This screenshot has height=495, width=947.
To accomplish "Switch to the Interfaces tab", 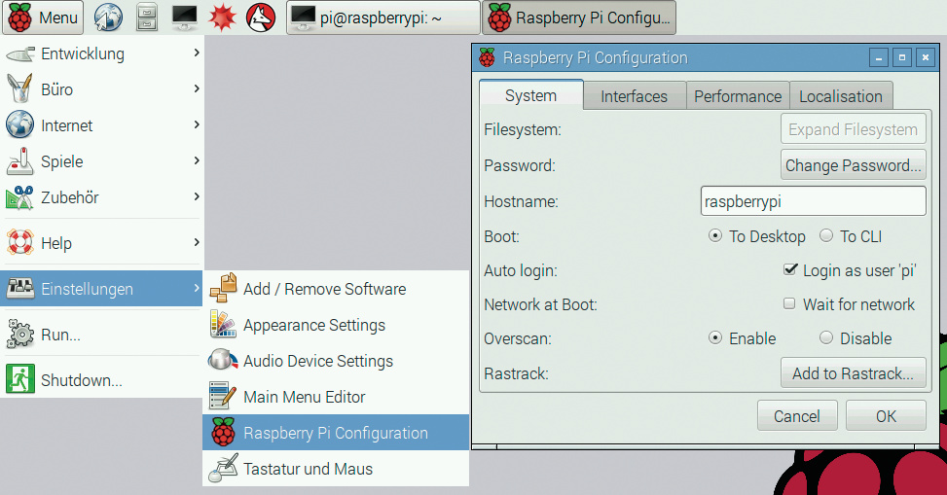I will pos(634,96).
